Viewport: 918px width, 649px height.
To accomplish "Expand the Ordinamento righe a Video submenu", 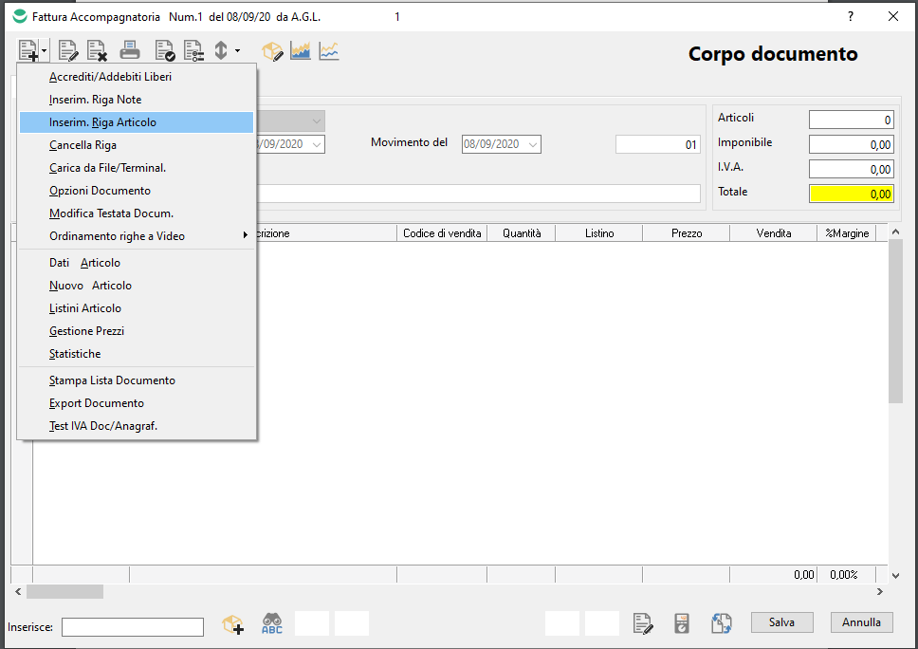I will coord(246,236).
